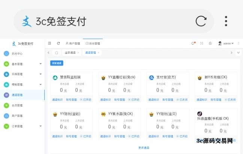The height and width of the screenshot is (154, 243).
Task: Click the 订单管理 cart sidebar icon
Action: 6,126
